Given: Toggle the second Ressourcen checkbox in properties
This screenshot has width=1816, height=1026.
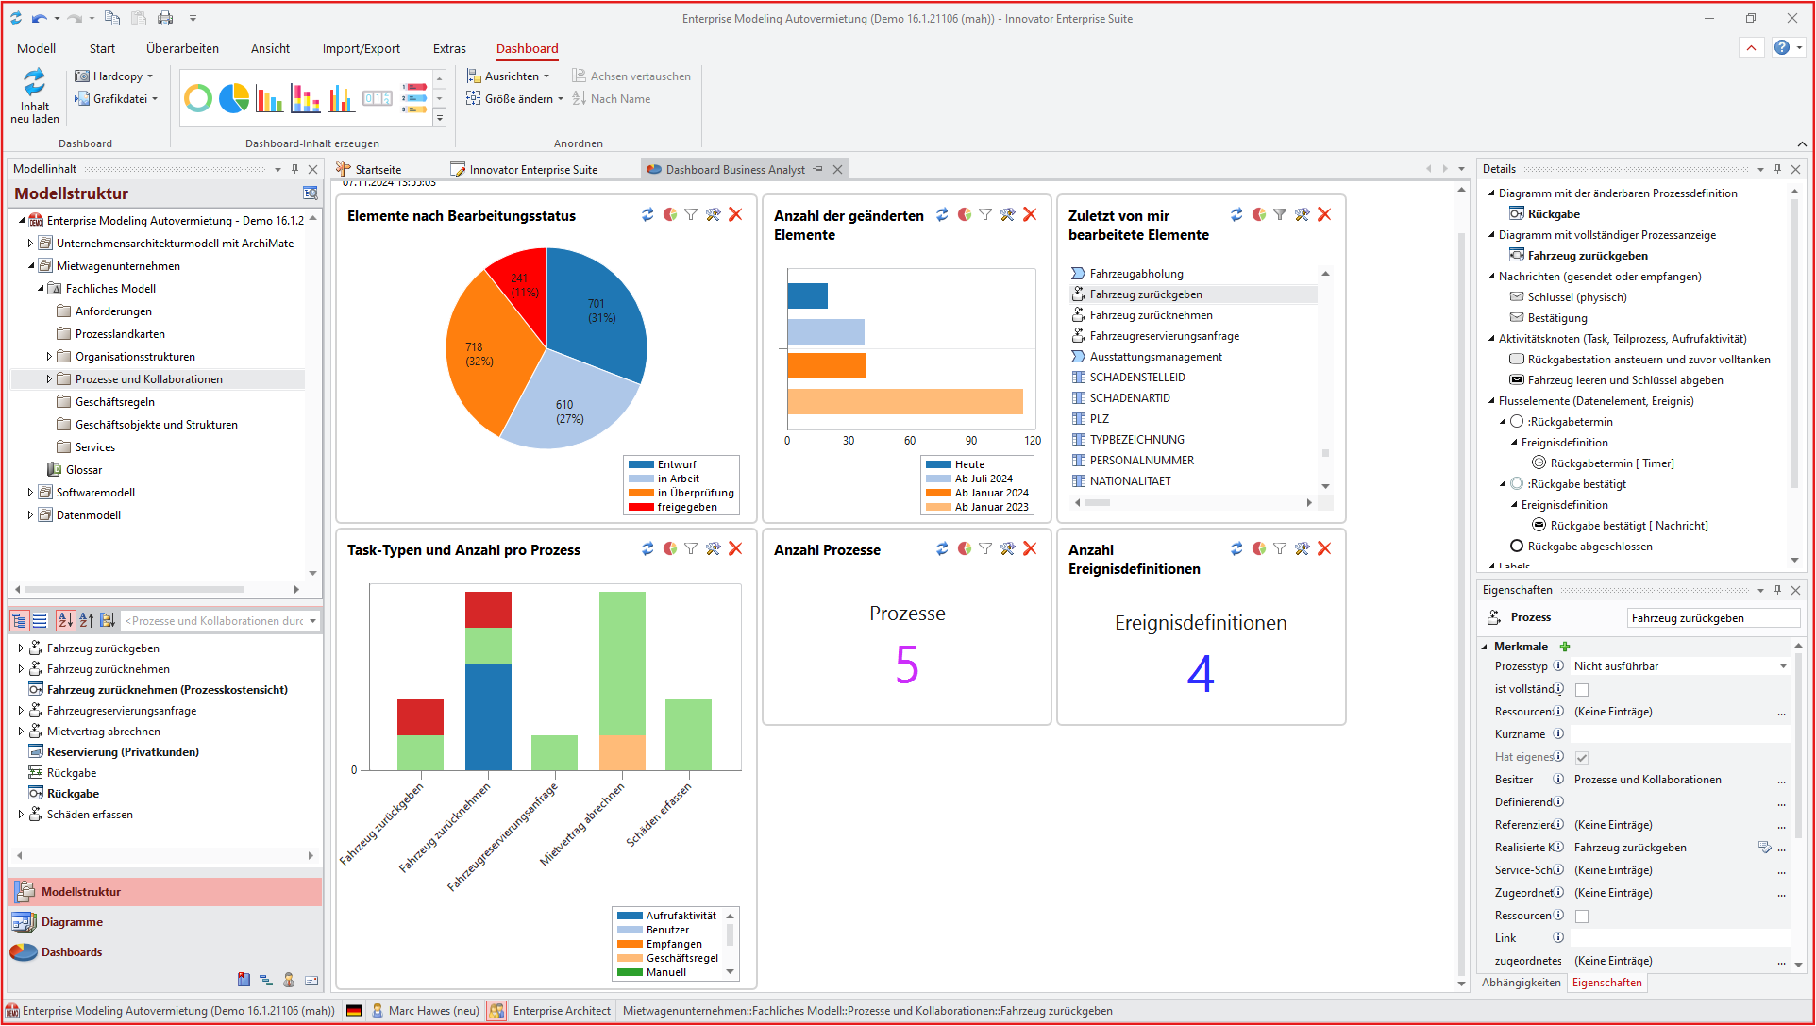Looking at the screenshot, I should click(x=1582, y=916).
